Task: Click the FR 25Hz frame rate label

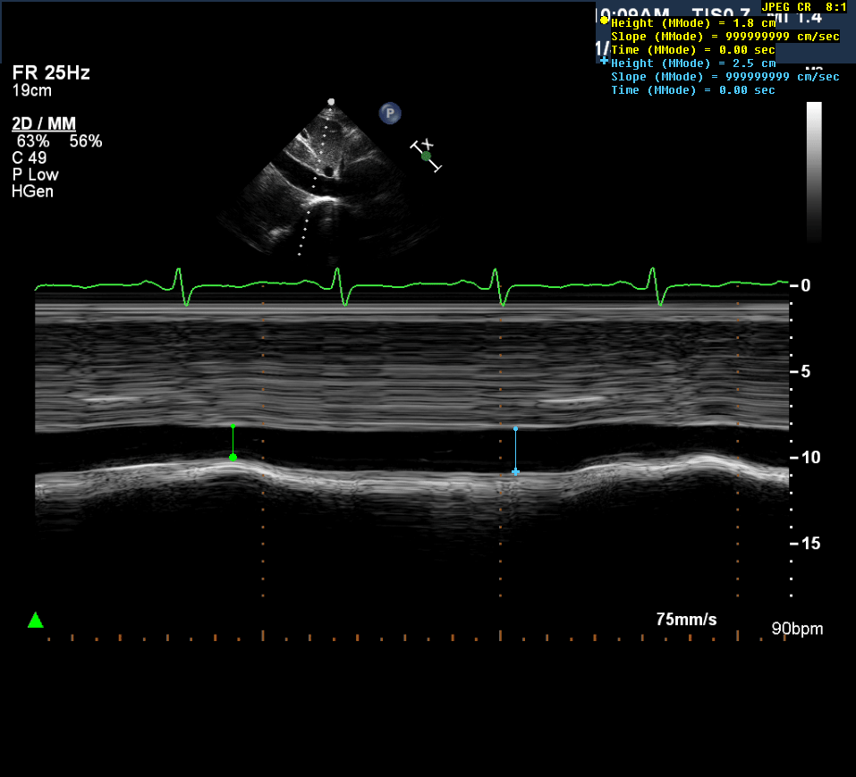Action: [x=51, y=73]
